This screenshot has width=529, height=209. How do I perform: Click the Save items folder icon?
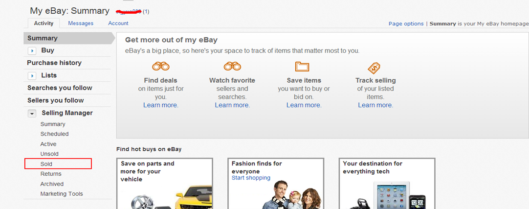pos(302,66)
